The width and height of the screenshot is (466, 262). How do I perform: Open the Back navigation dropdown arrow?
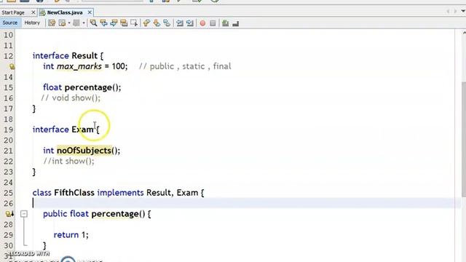pos(69,23)
